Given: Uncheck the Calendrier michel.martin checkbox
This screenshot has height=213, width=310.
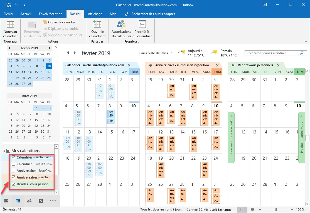Looking at the screenshot, I should point(13,157).
